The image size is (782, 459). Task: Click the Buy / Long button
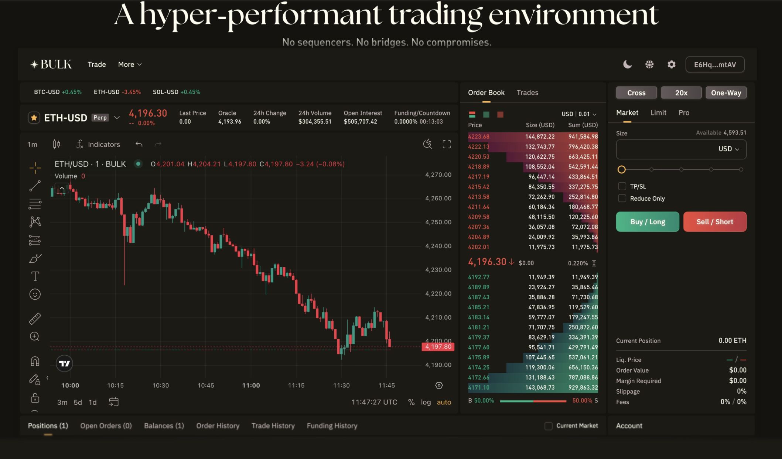pos(647,221)
